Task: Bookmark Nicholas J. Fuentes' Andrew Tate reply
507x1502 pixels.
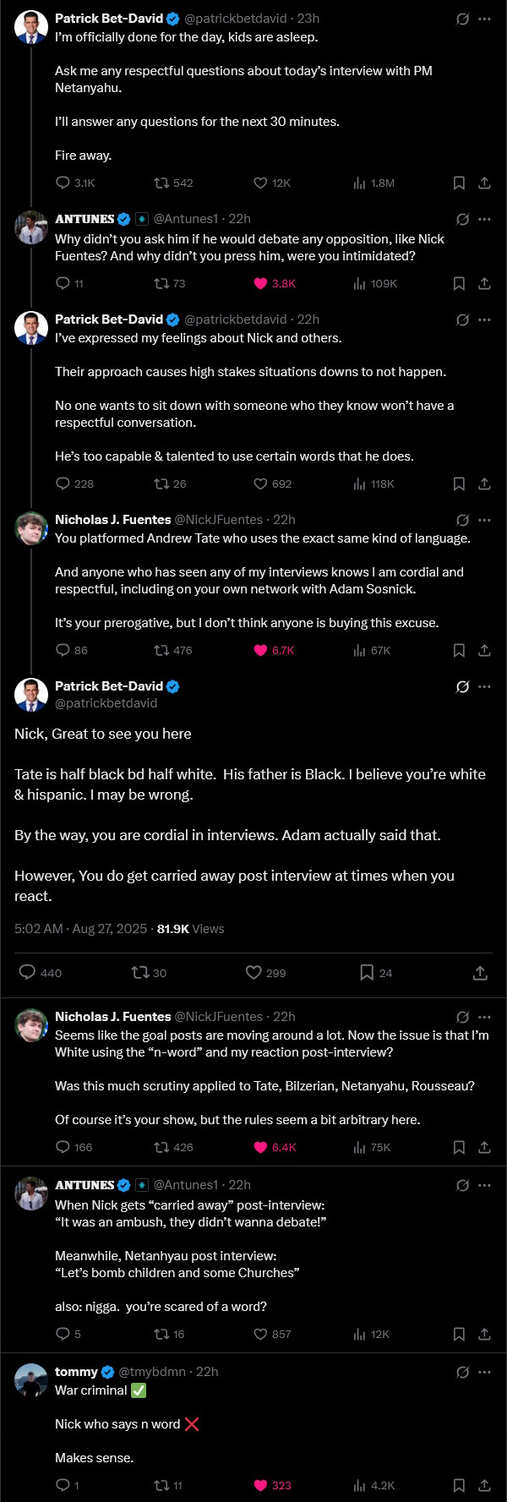Action: (x=459, y=650)
